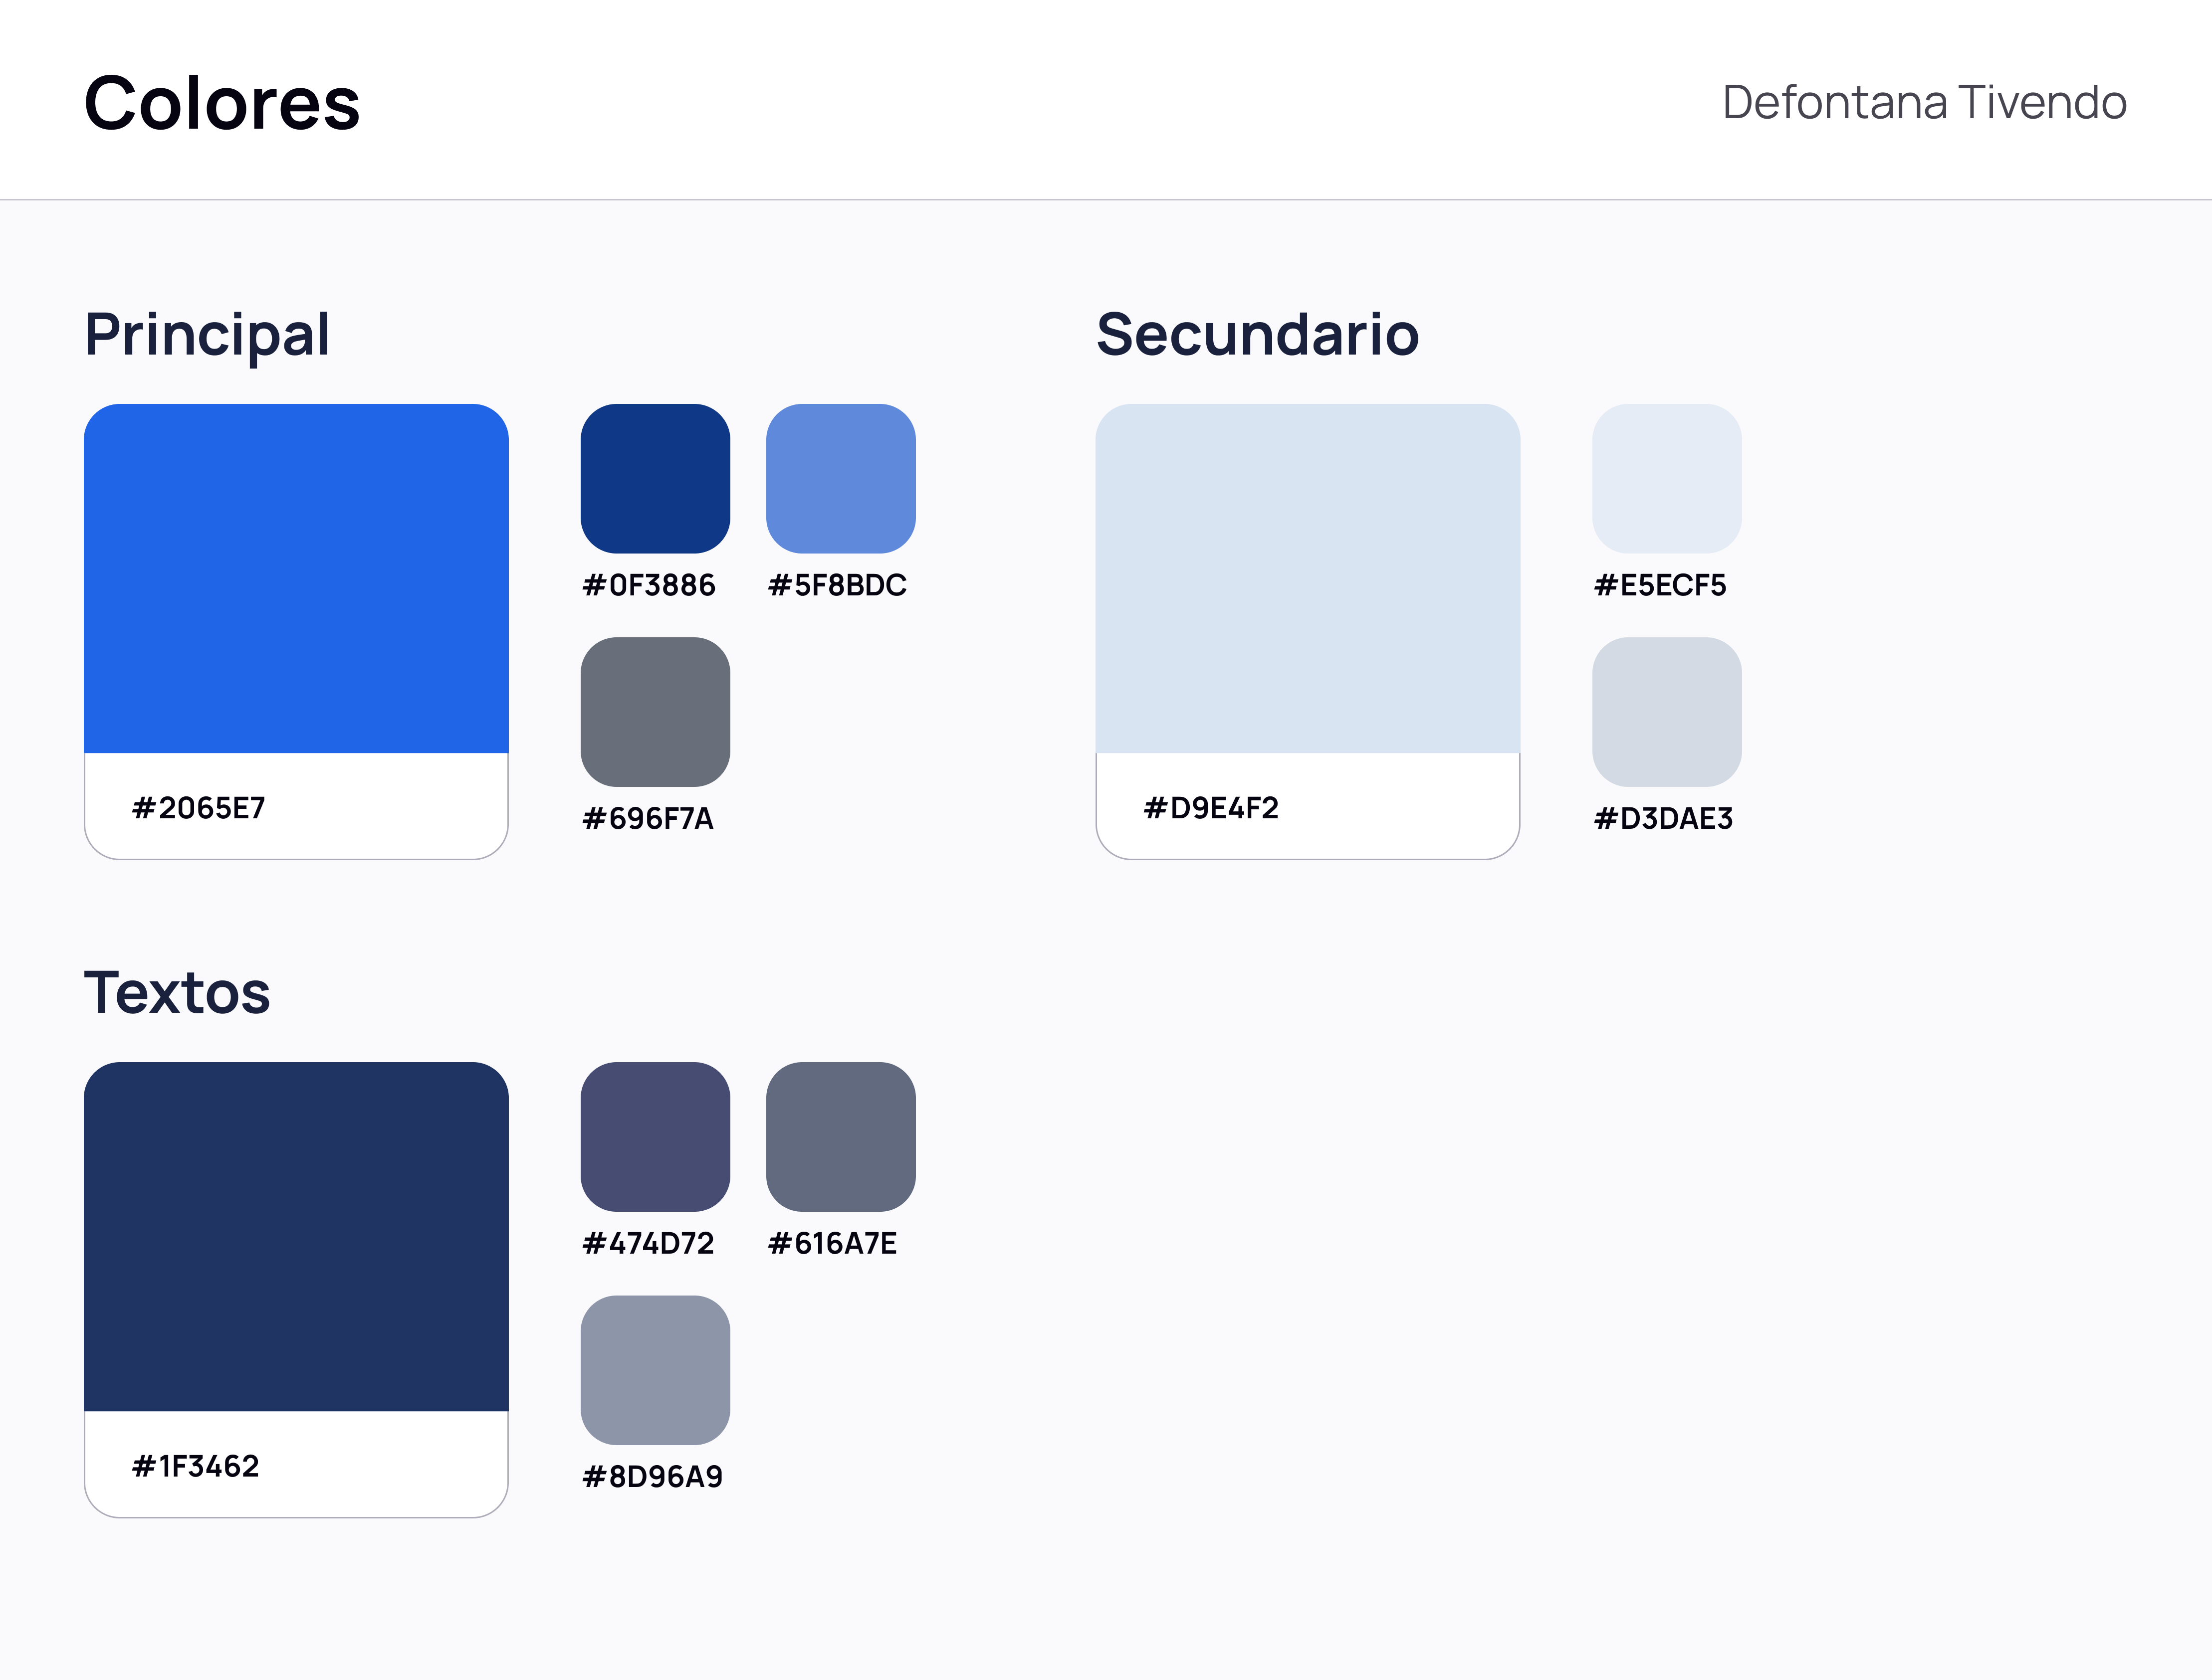Image resolution: width=2212 pixels, height=1680 pixels.
Task: Select the Principal section heading
Action: (x=207, y=335)
